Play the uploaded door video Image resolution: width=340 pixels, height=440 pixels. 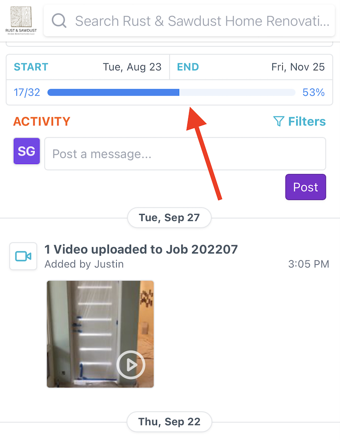tap(131, 365)
